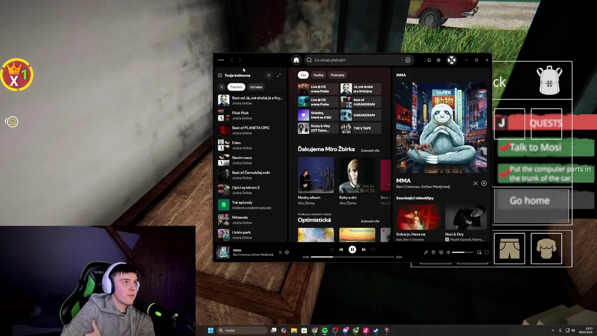Open Best of Černobílej svět playlist
597x336 pixels.
251,175
